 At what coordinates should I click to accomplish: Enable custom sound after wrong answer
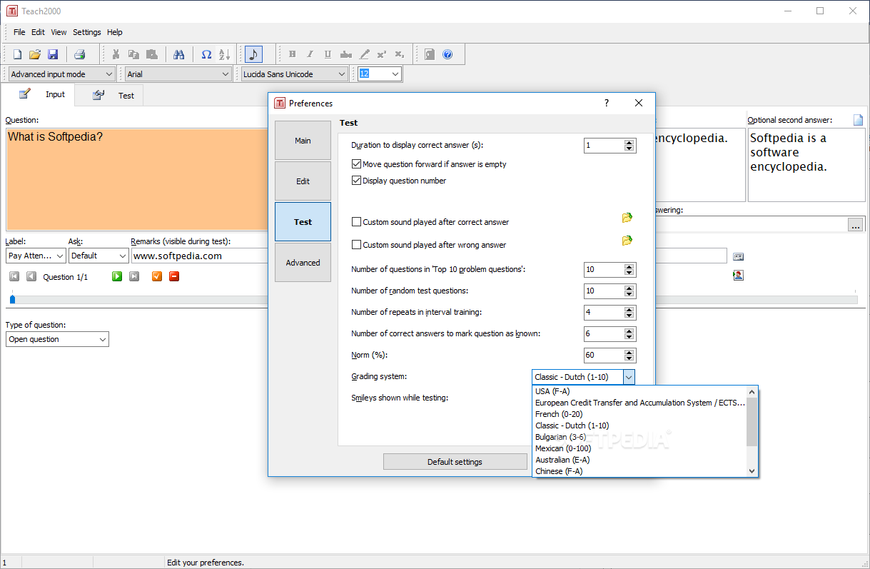click(x=357, y=245)
